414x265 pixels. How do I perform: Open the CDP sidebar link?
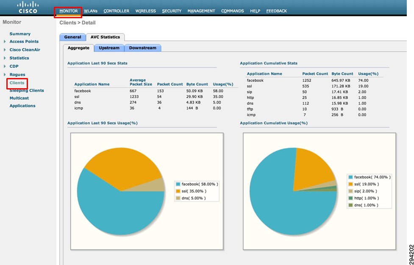[14, 66]
